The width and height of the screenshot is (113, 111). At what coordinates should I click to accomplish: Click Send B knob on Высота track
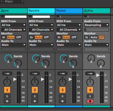click(x=45, y=63)
